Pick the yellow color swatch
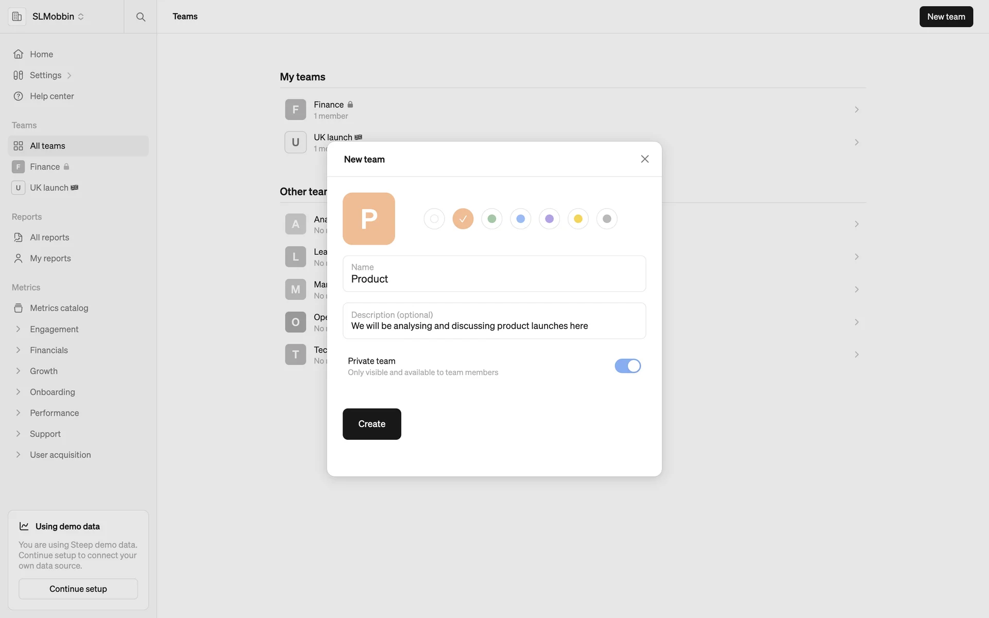Viewport: 989px width, 618px height. (578, 219)
